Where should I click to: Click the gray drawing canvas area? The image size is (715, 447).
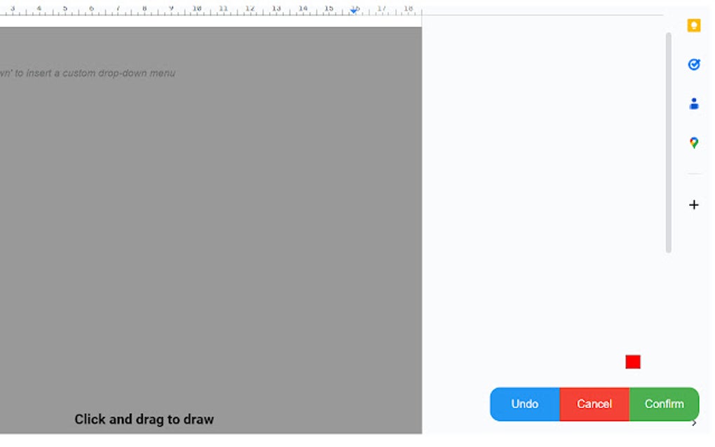coord(210,231)
